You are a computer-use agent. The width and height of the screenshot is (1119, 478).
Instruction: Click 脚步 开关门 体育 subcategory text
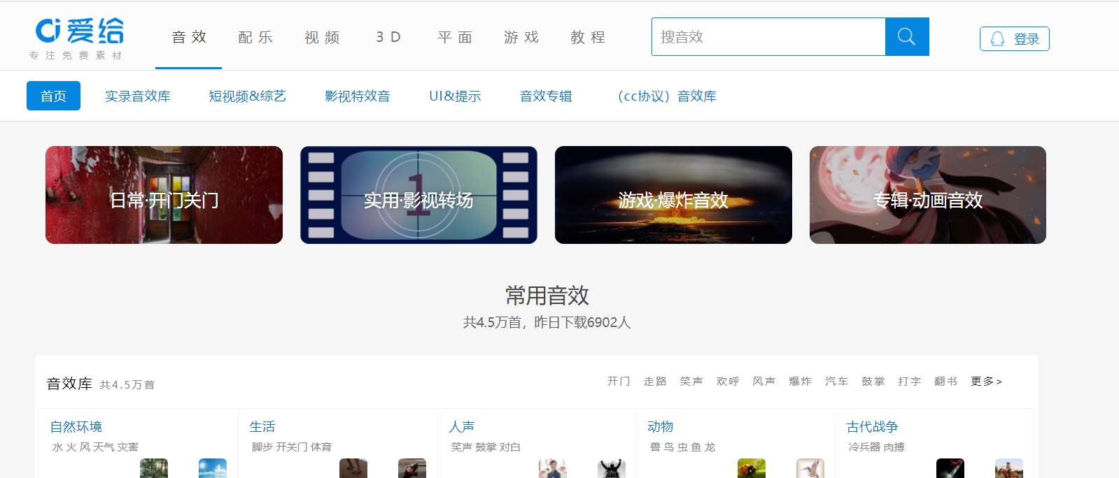coord(292,447)
